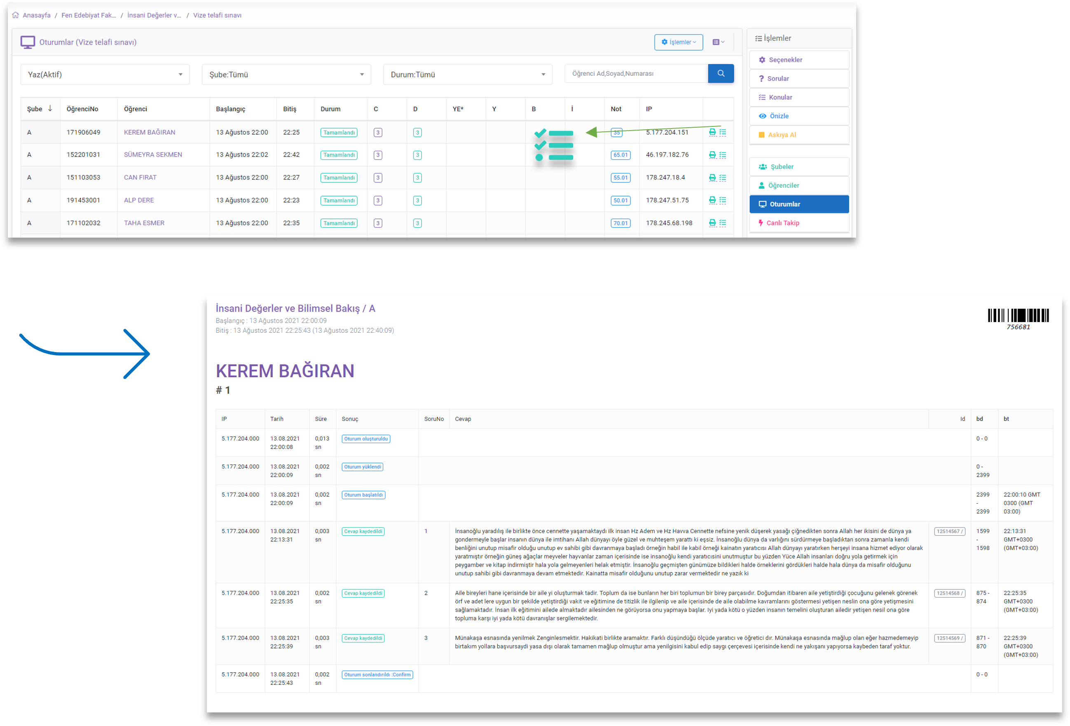Expand the Yaz(Aktif) term dropdown
The image size is (1070, 726).
coord(105,75)
